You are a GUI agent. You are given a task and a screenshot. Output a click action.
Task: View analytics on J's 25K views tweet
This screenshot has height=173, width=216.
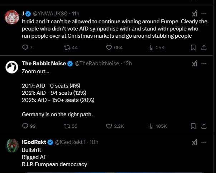pos(151,47)
